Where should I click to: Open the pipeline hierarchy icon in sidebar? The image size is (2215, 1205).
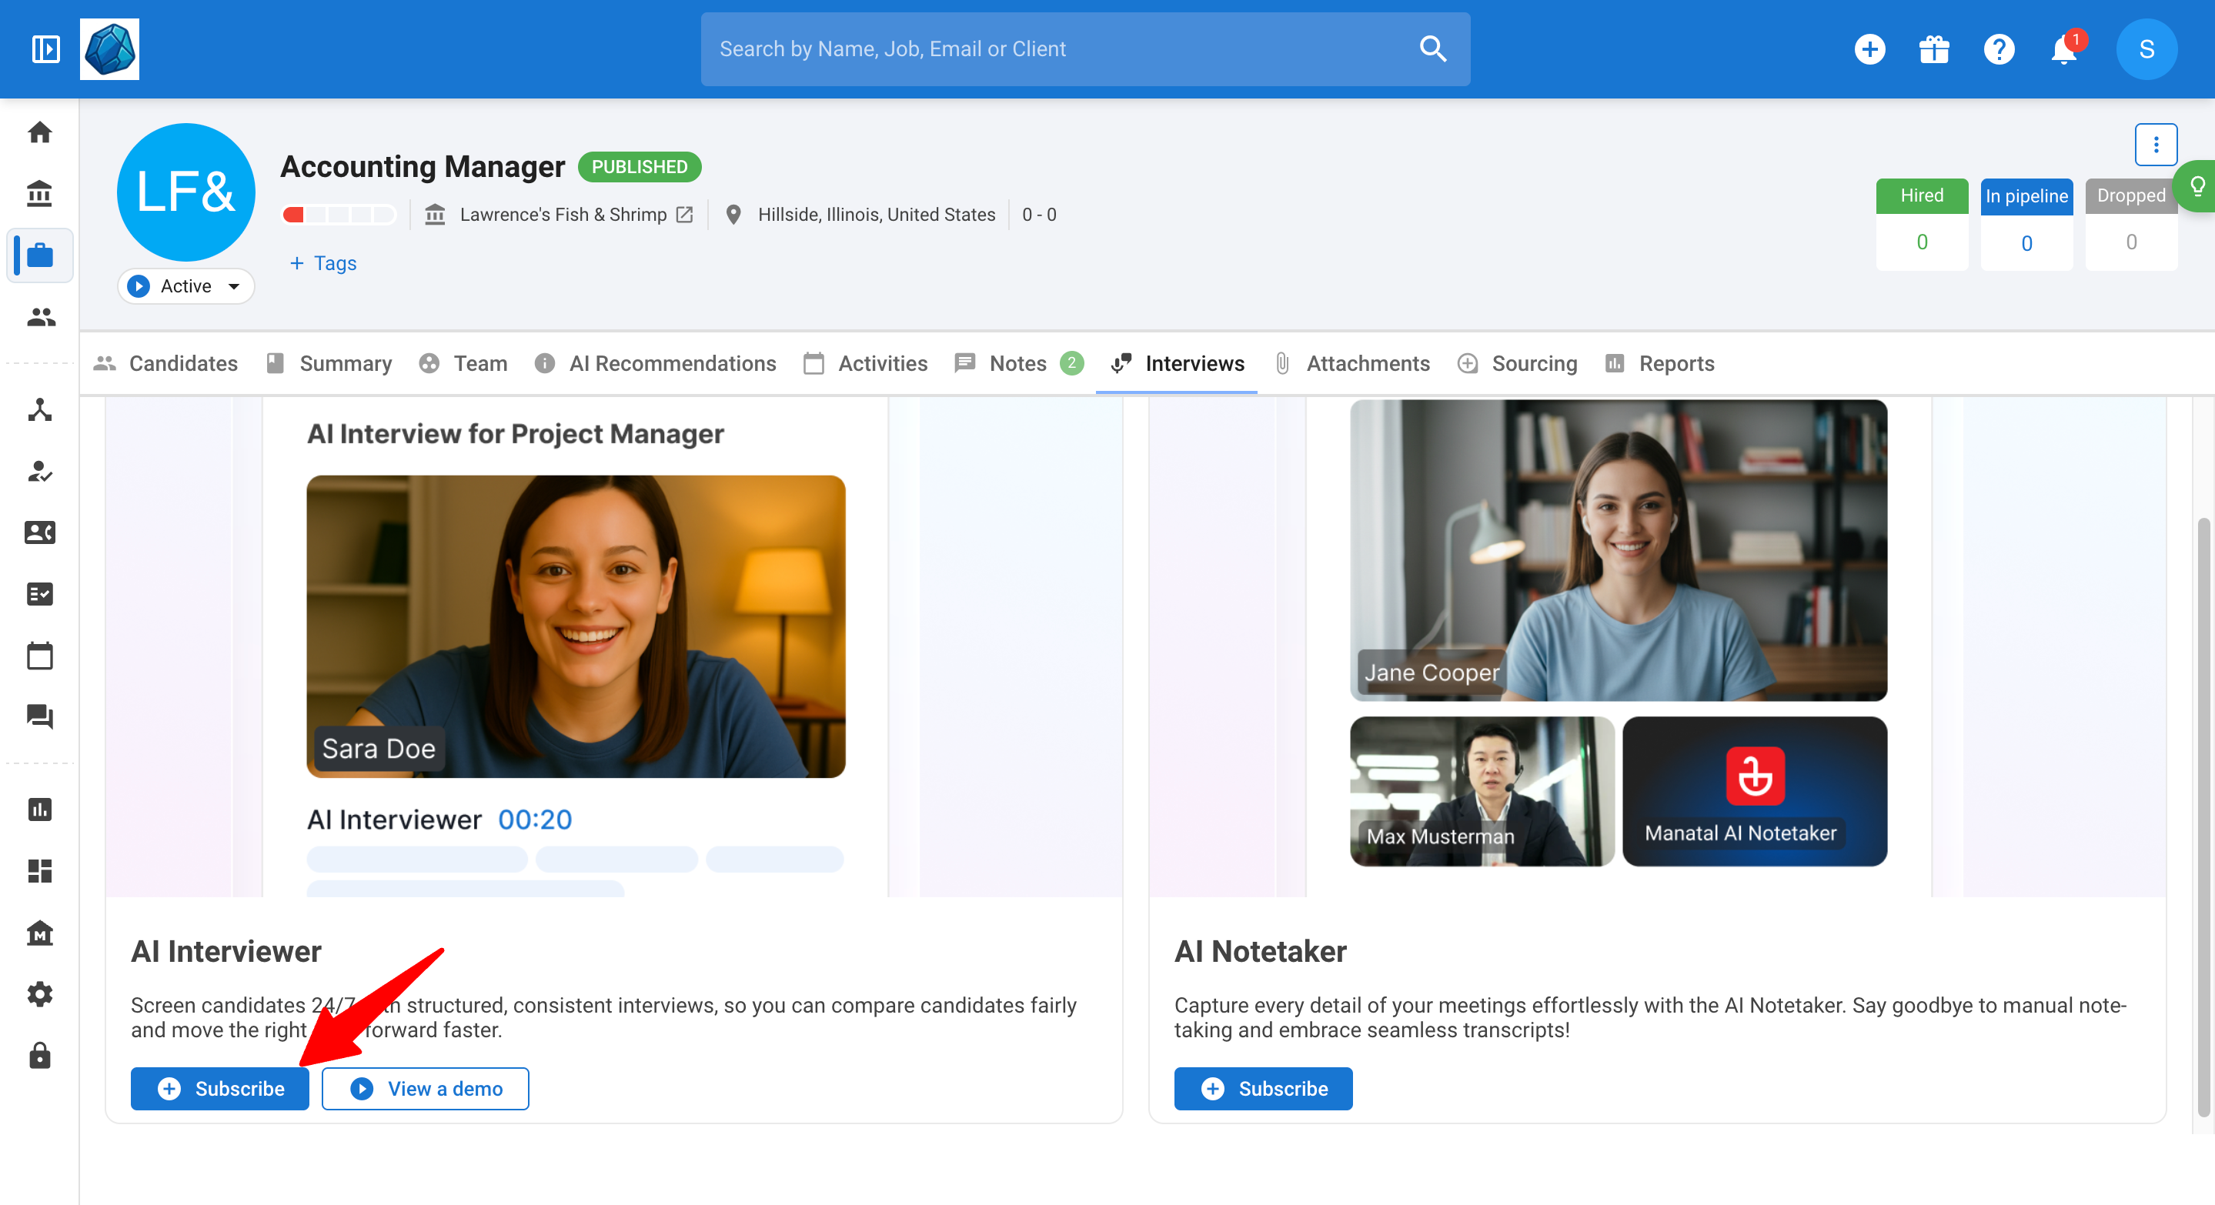[x=39, y=410]
